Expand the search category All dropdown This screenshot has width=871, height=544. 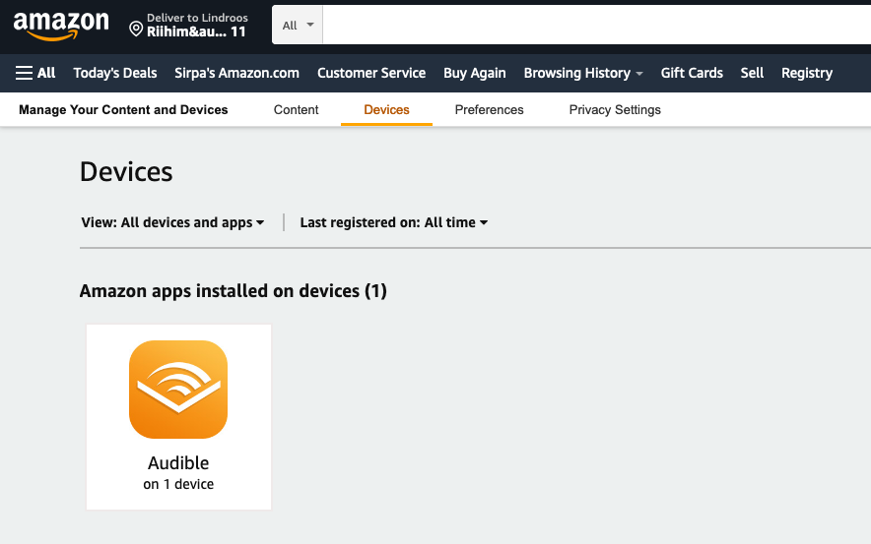pos(298,25)
